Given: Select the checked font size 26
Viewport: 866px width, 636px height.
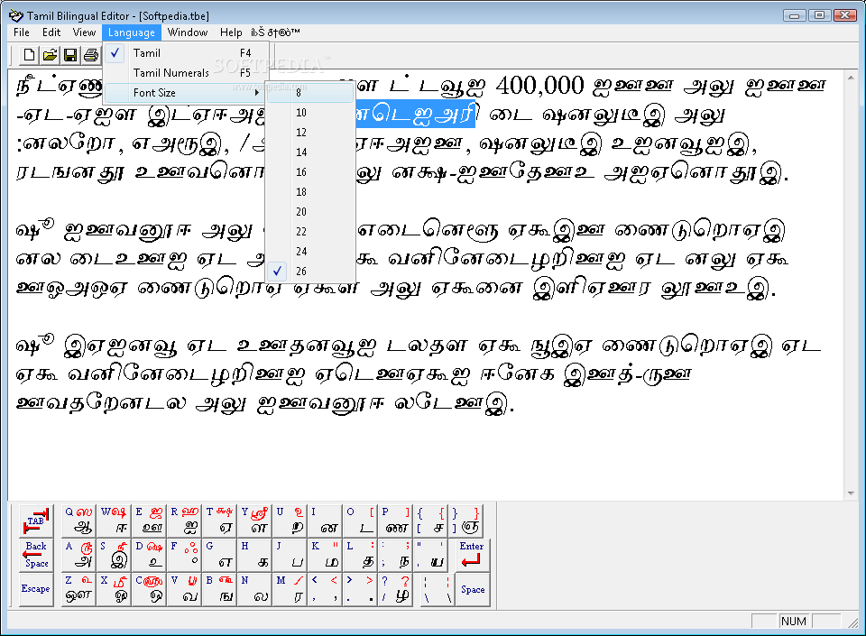Looking at the screenshot, I should [310, 271].
